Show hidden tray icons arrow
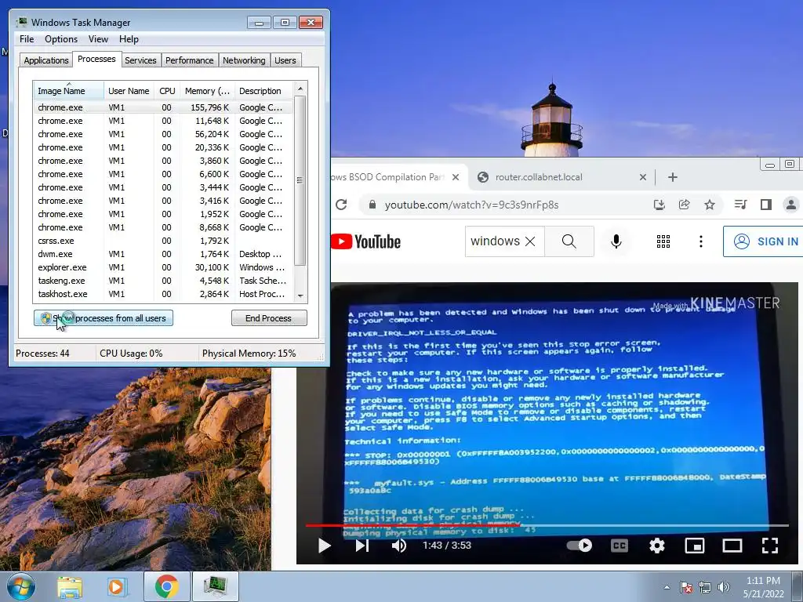The width and height of the screenshot is (803, 602). [x=667, y=588]
